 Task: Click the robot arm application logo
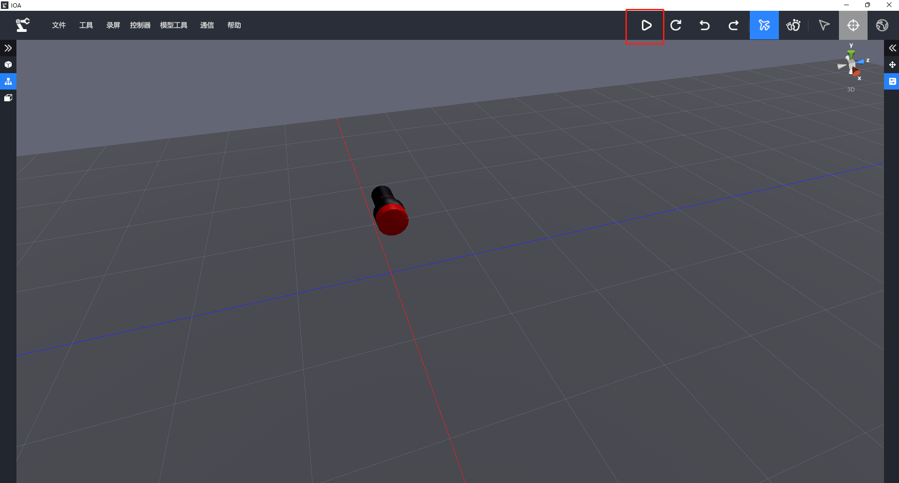point(23,25)
